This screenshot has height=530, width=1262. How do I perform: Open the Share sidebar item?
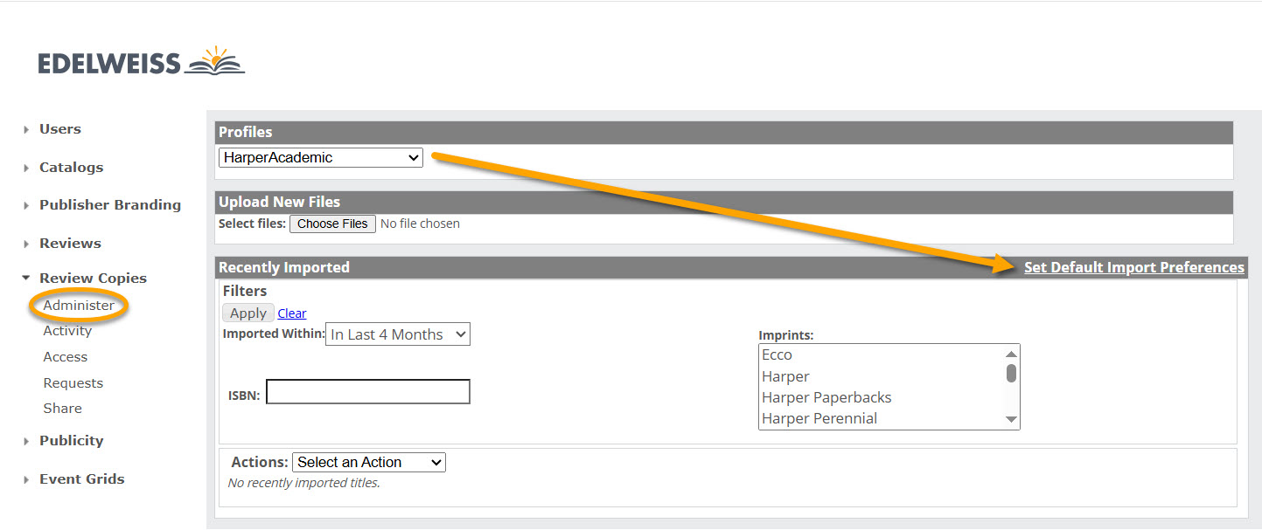63,409
